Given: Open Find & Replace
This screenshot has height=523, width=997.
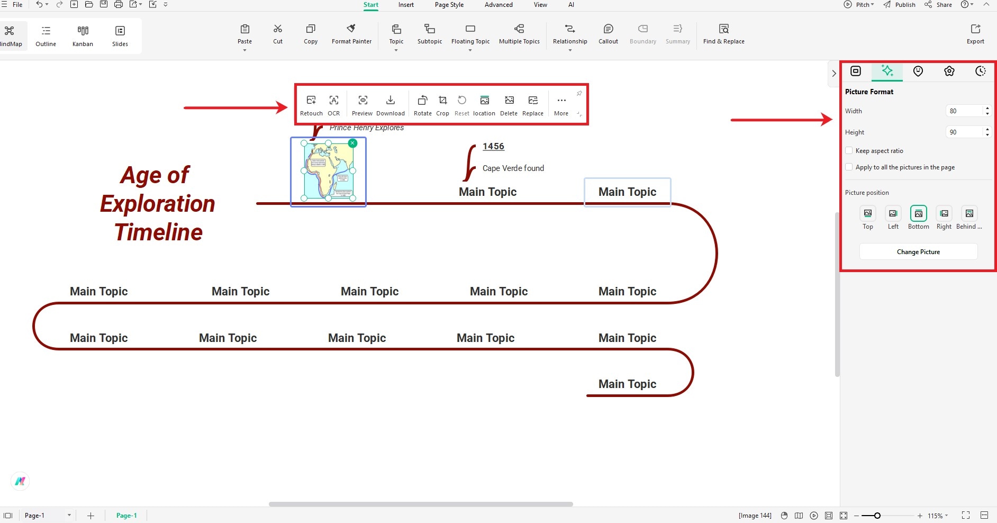Looking at the screenshot, I should (x=723, y=34).
